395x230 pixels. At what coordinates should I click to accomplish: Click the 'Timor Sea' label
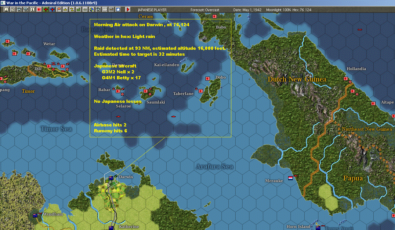pyautogui.click(x=56, y=129)
